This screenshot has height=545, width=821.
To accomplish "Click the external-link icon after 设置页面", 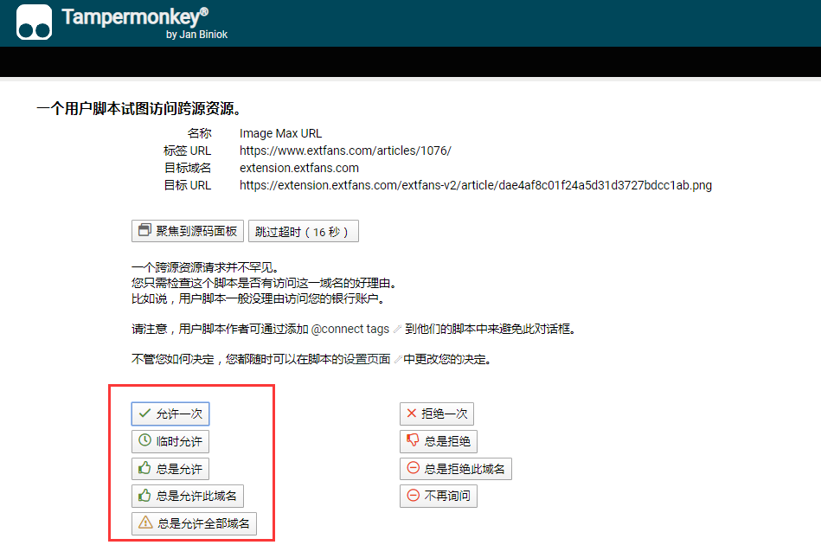I will pos(397,360).
